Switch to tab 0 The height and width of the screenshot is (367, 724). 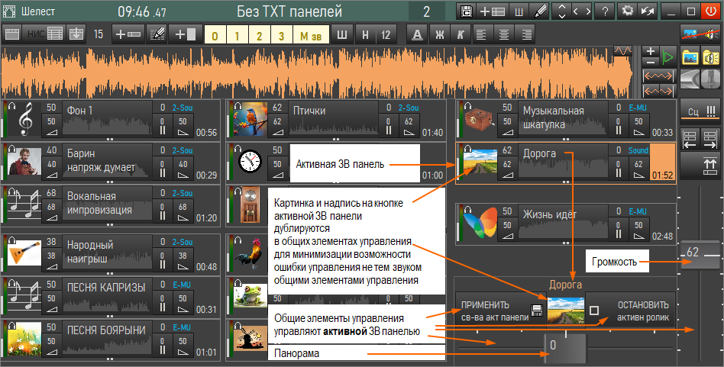(x=215, y=36)
